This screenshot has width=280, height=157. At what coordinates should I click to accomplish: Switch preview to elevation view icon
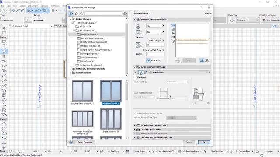173,29
